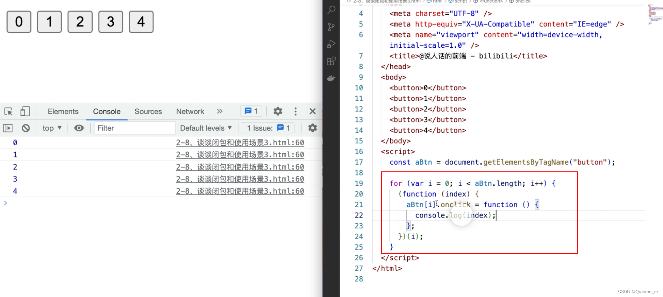Click page button 4
This screenshot has height=297, width=663.
(141, 22)
